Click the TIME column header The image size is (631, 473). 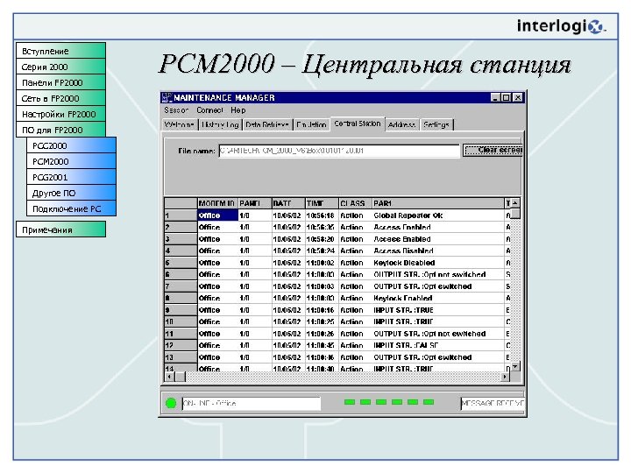coord(322,203)
